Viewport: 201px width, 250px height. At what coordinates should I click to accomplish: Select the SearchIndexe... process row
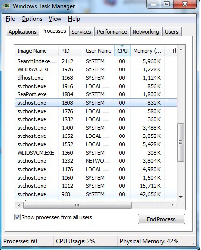pyautogui.click(x=96, y=61)
